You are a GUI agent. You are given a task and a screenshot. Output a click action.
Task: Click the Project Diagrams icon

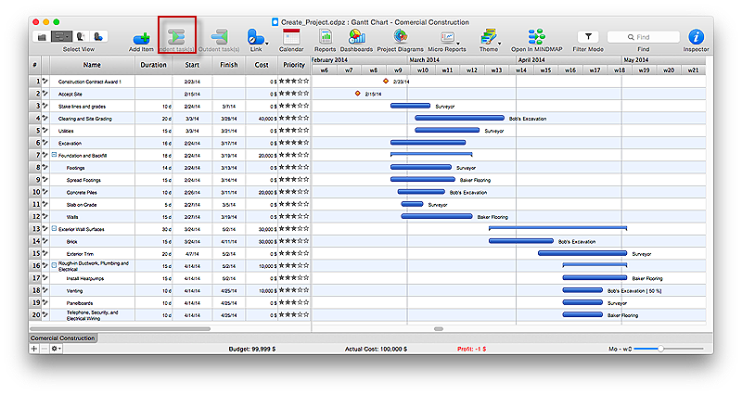click(399, 36)
